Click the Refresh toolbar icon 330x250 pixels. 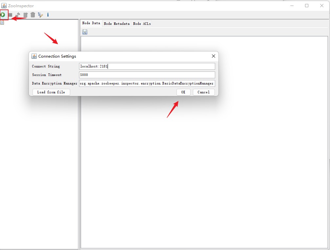(18, 15)
